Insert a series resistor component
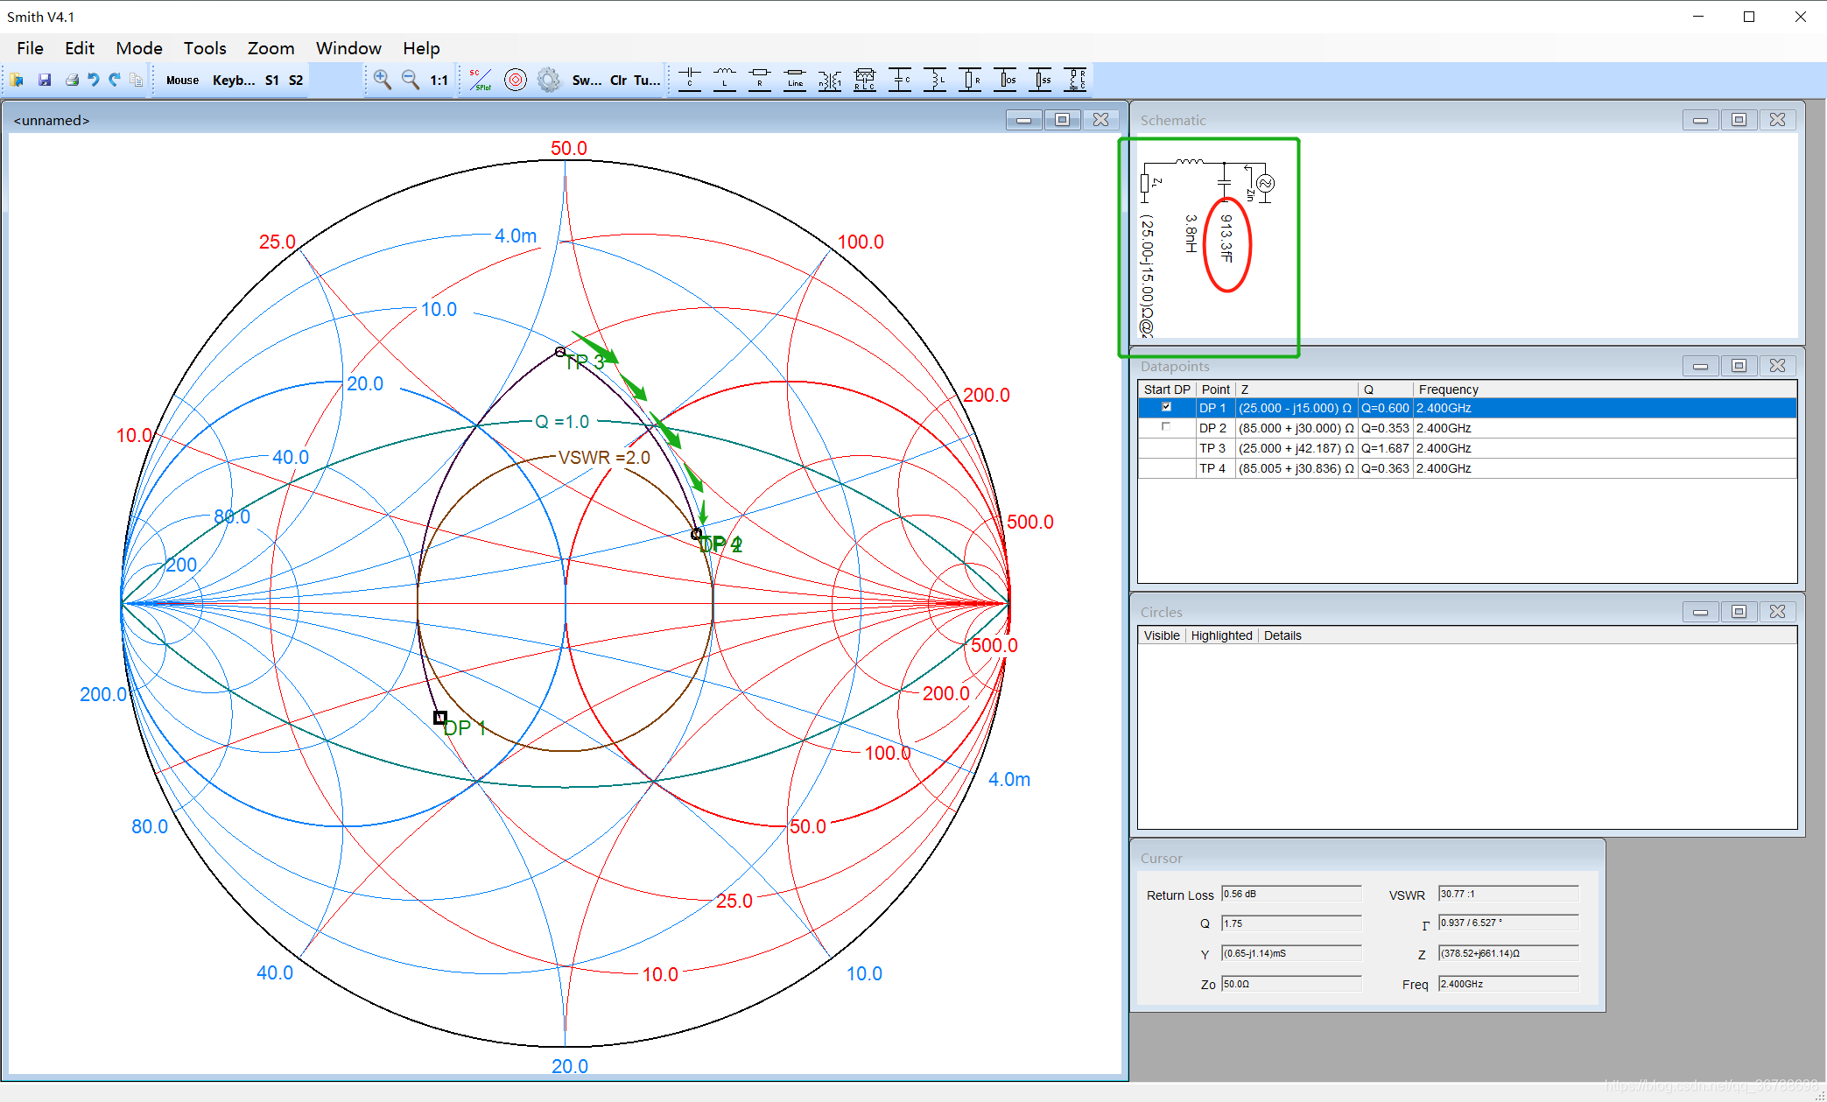The width and height of the screenshot is (1827, 1102). click(760, 80)
